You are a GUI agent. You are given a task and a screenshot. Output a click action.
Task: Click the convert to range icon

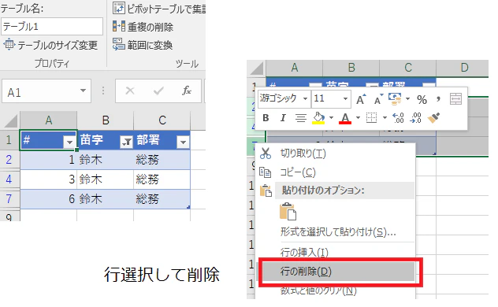coord(119,45)
